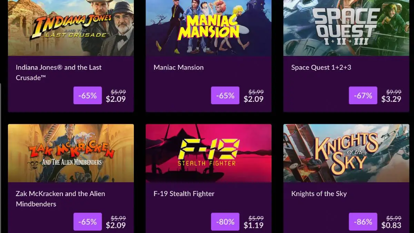
Task: Click the -67% badge on Space Quest
Action: 363,95
